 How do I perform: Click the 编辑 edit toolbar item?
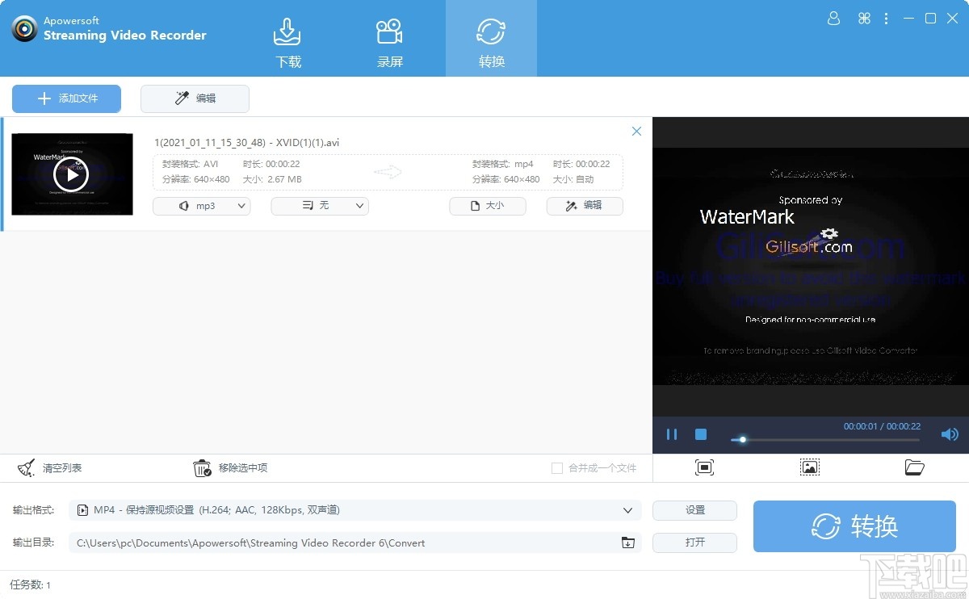point(195,98)
